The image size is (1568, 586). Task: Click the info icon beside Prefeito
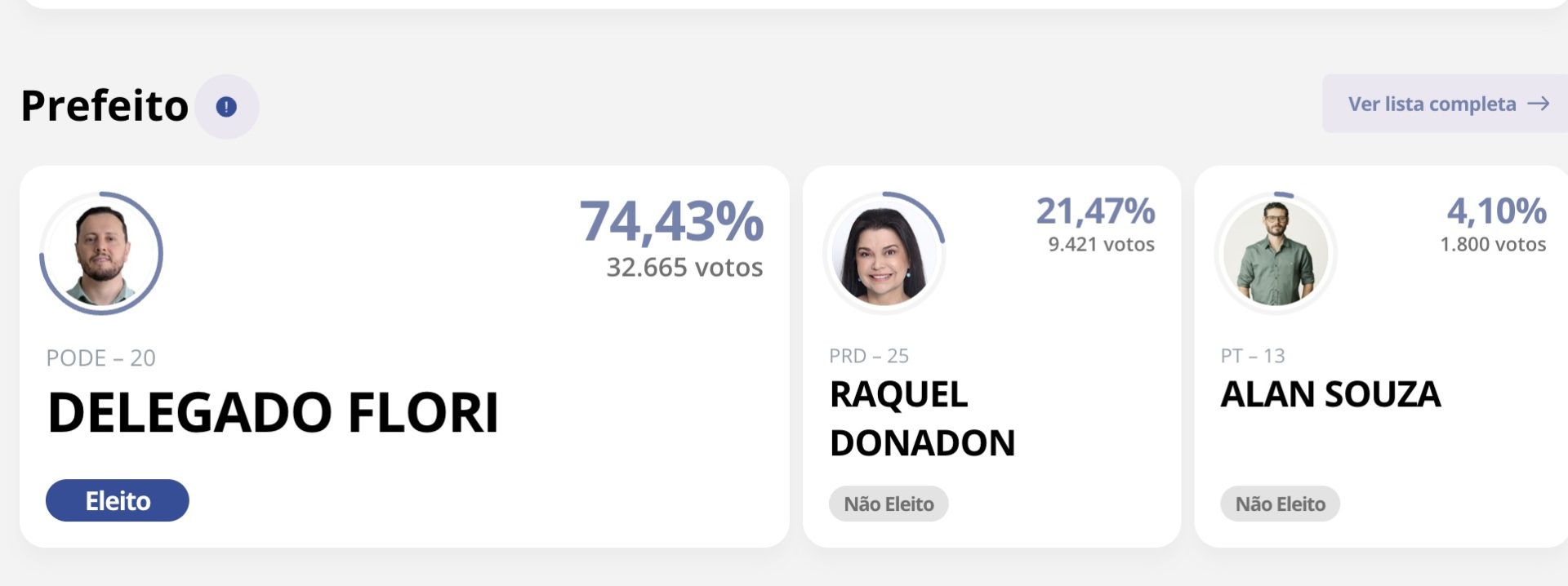click(x=226, y=107)
